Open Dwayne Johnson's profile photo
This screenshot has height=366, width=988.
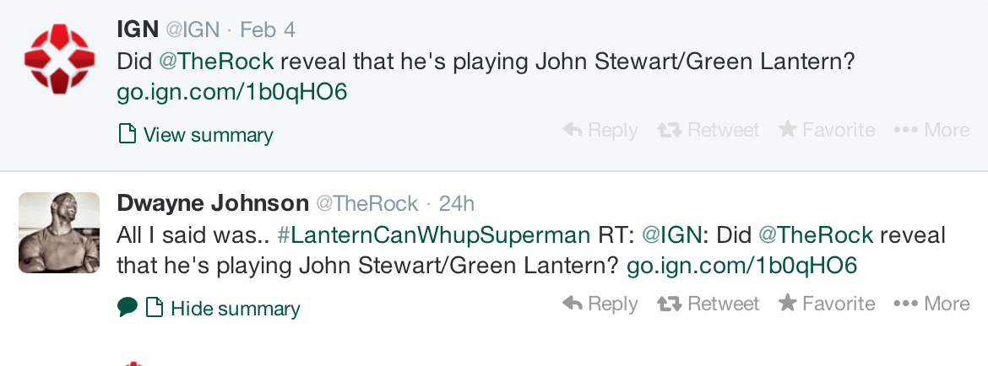coord(59,233)
